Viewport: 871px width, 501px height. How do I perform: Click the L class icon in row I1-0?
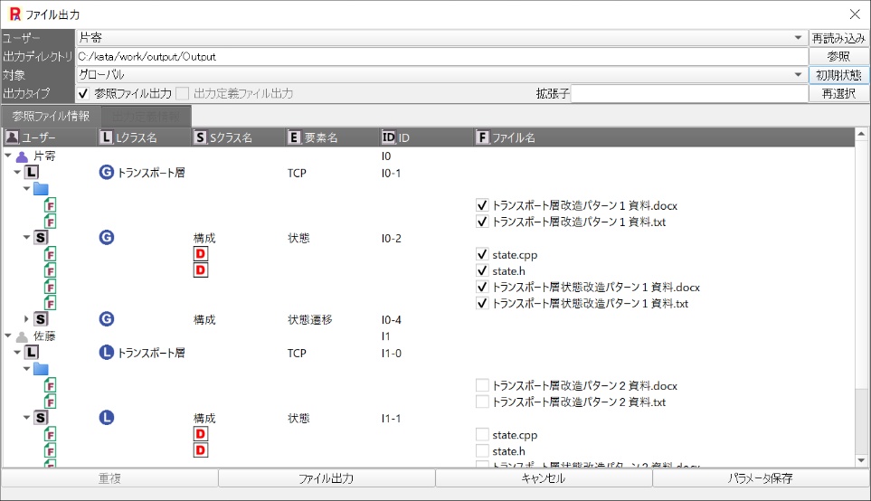pos(32,353)
